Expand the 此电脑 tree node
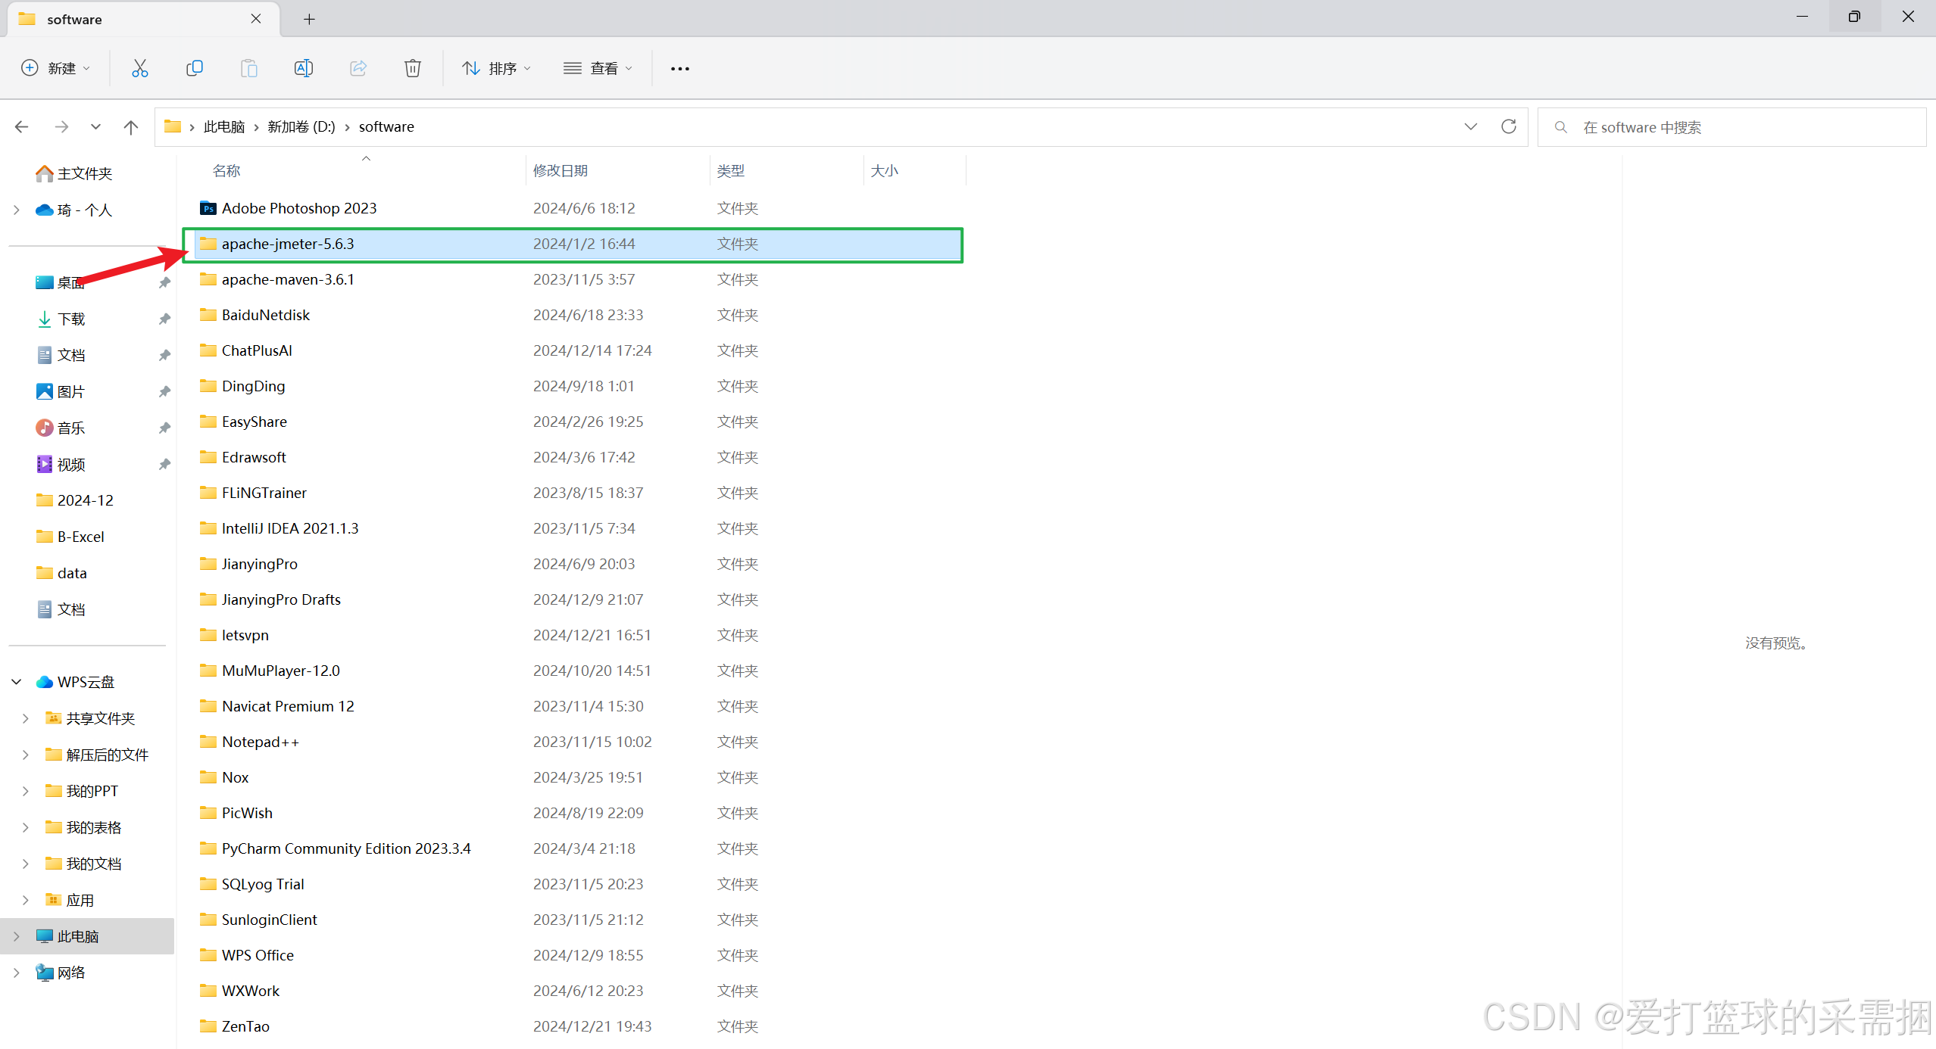 17,936
